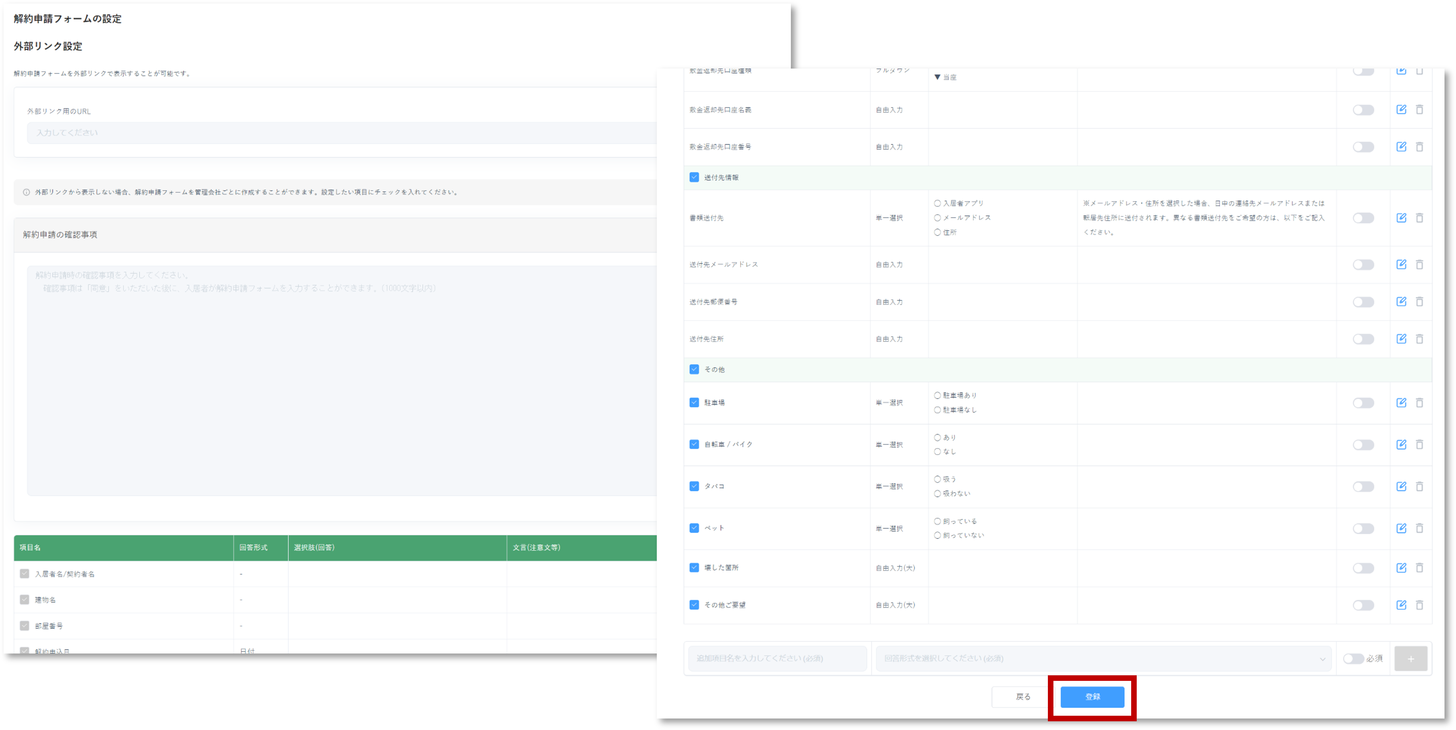Viewport: 1456px width, 730px height.
Task: Delete the 送付先住所 row
Action: click(1419, 339)
